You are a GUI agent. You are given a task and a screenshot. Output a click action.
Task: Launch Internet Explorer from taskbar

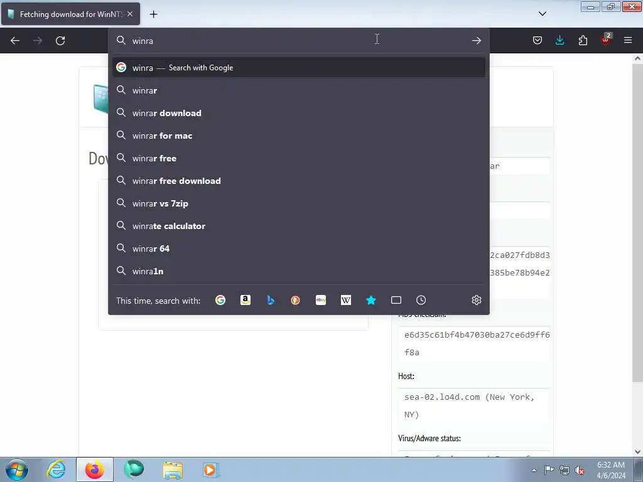pyautogui.click(x=56, y=469)
